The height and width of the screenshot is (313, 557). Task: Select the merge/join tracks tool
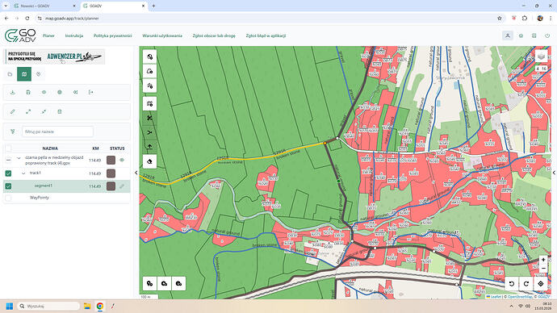tap(149, 132)
